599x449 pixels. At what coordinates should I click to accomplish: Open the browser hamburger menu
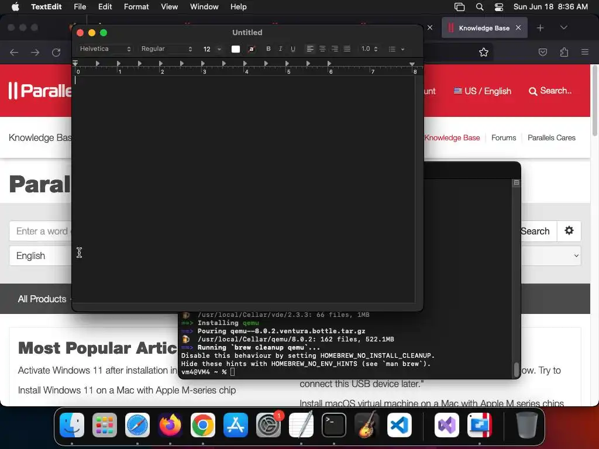pyautogui.click(x=585, y=52)
